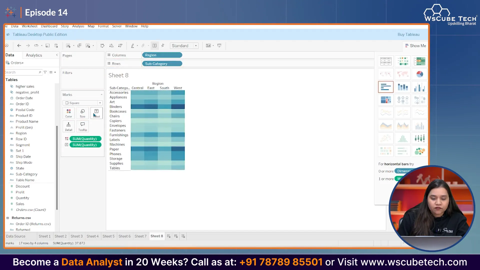This screenshot has width=480, height=270.
Task: Open the Highlight dropdown arrow
Action: click(x=137, y=46)
